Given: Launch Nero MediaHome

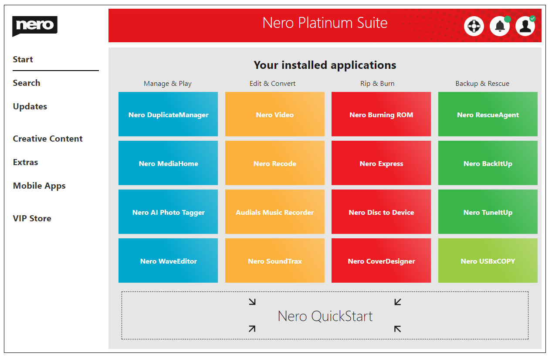Looking at the screenshot, I should 168,163.
